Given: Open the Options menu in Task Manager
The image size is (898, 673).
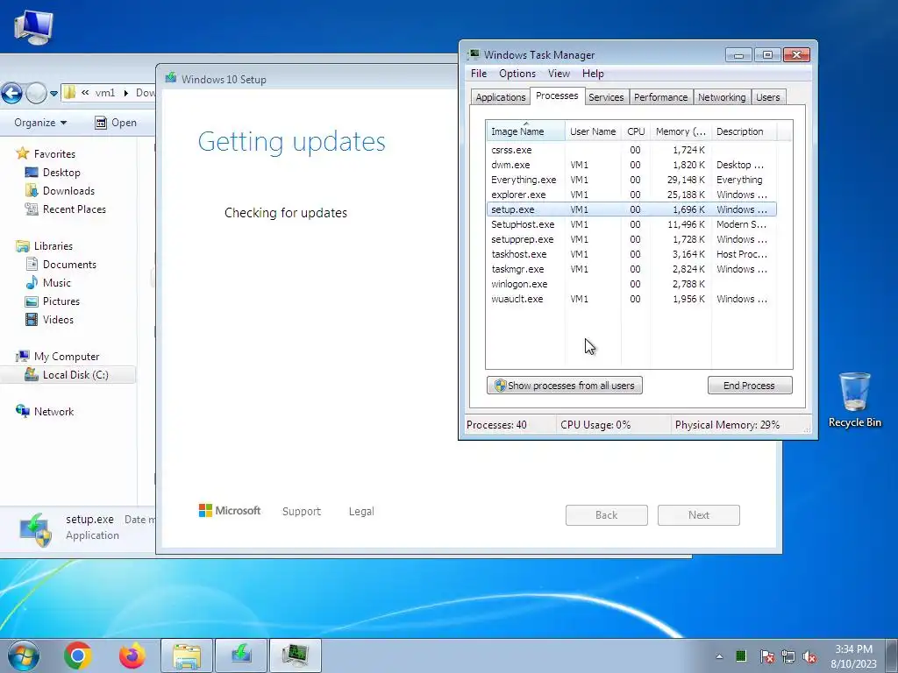Looking at the screenshot, I should point(517,74).
